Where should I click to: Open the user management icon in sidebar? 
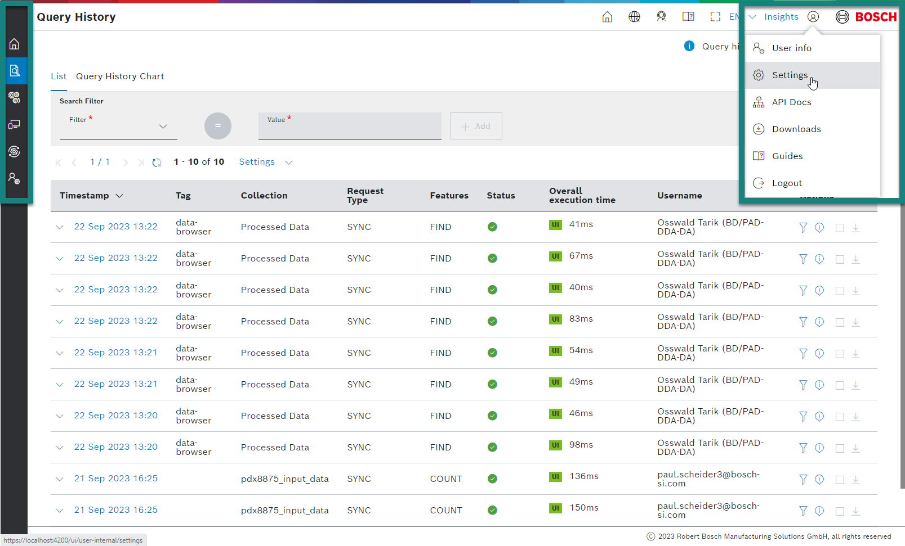[14, 179]
